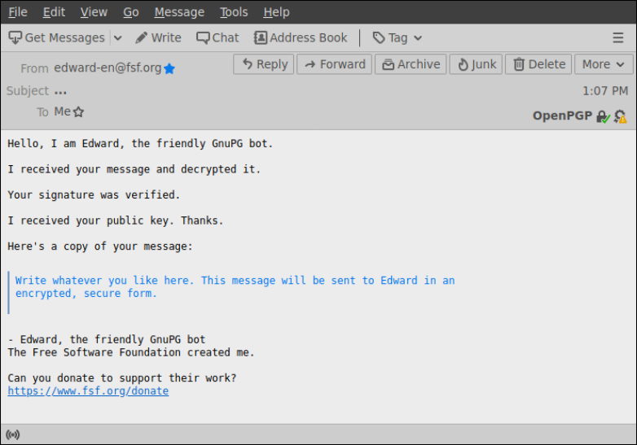This screenshot has width=637, height=445.
Task: Click greeting line 'Hello, I am Edward'
Action: [x=140, y=144]
